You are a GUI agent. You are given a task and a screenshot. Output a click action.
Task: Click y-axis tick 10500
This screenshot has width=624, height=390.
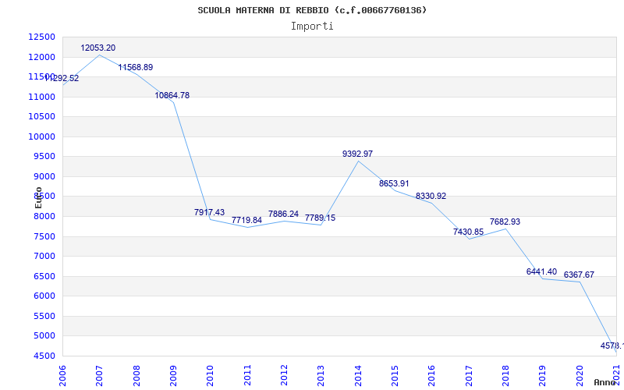click(x=41, y=116)
